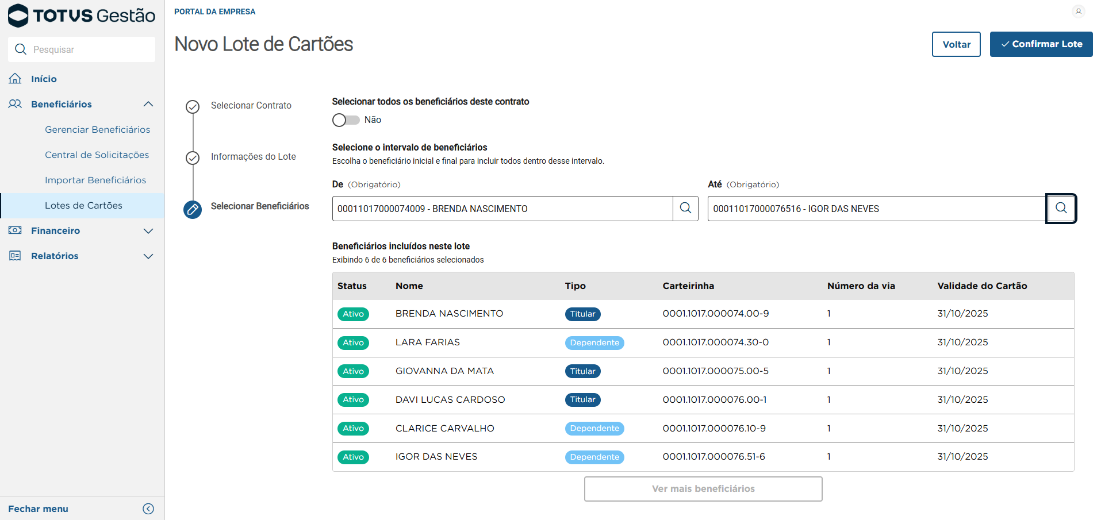Image resolution: width=1101 pixels, height=520 pixels.
Task: Click the Confirmar Lote button
Action: pos(1041,44)
